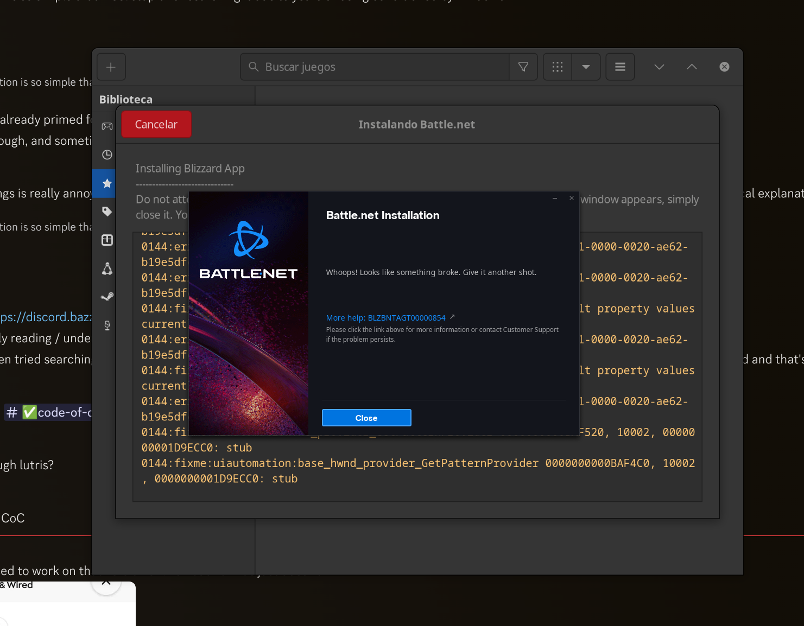Click the up chevron in Lutris header

click(x=692, y=67)
